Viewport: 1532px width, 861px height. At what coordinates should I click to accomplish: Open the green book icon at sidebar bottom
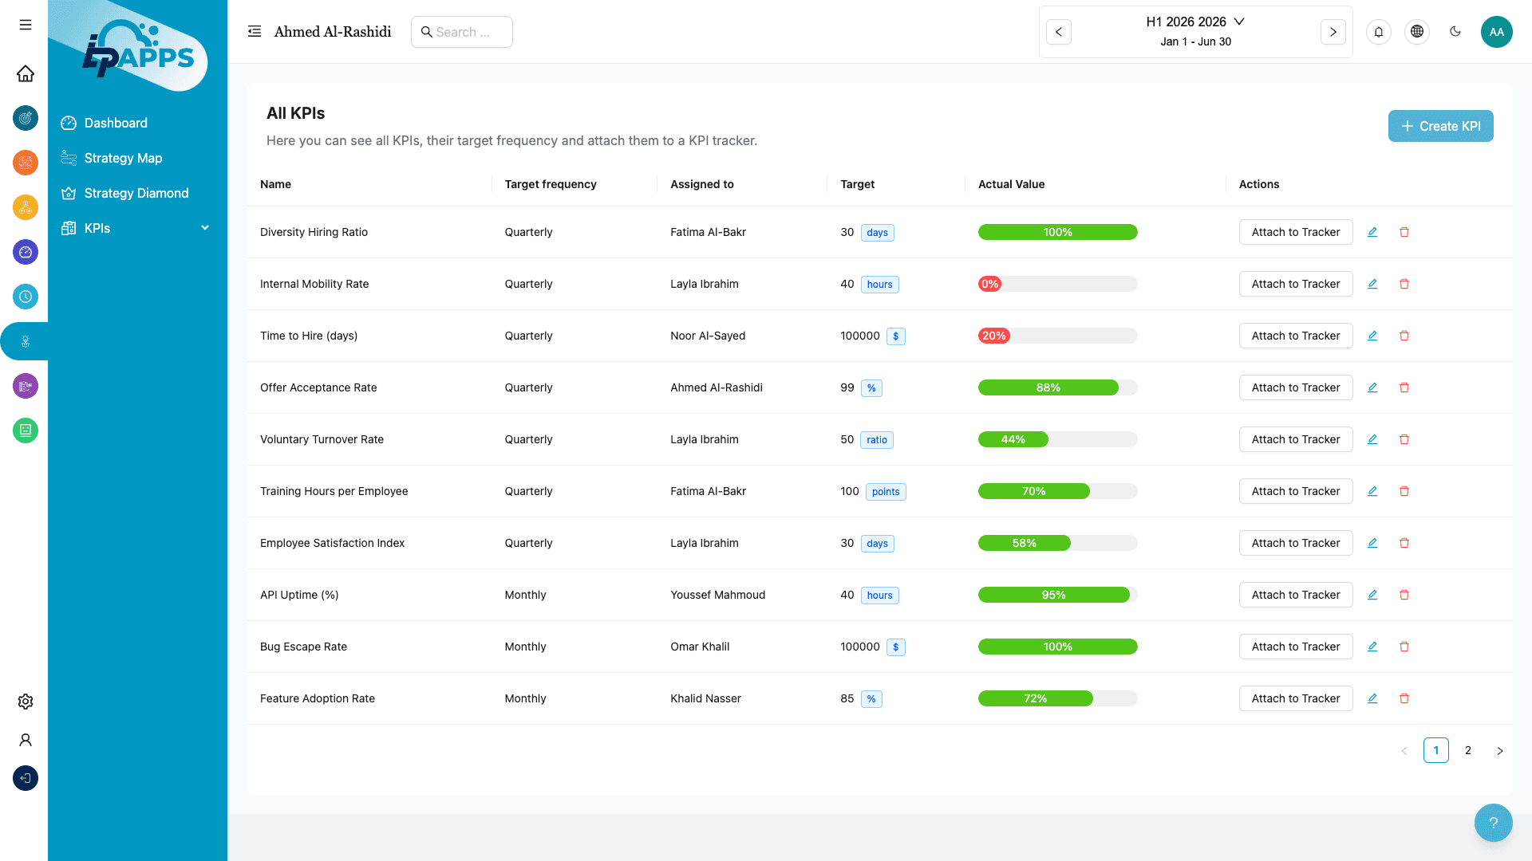(26, 431)
